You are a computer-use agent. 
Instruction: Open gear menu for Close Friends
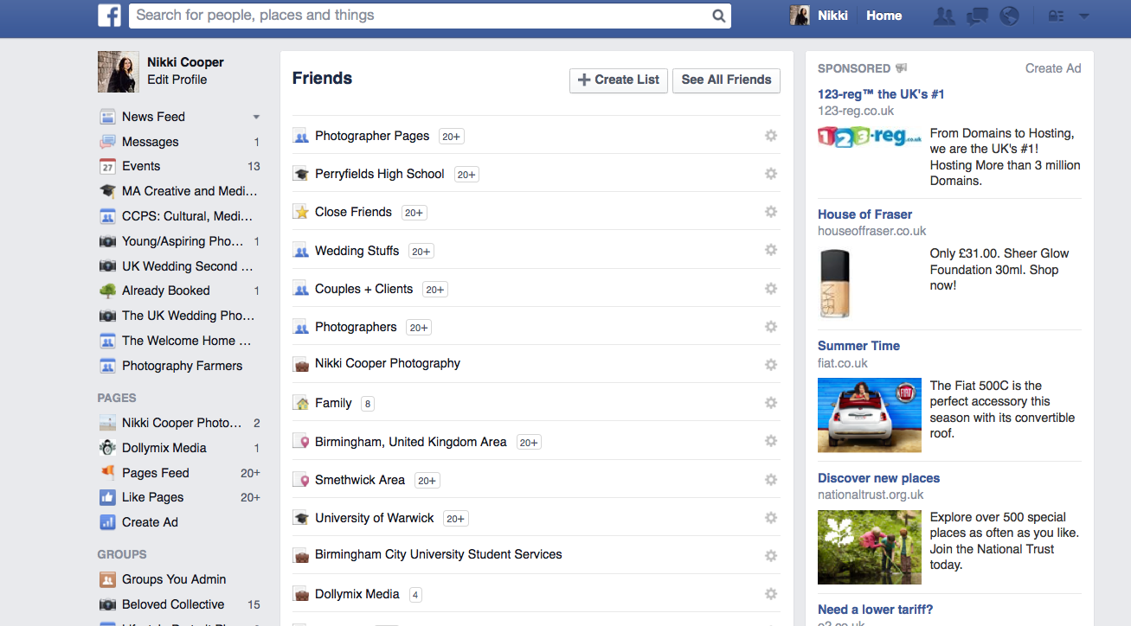(771, 212)
